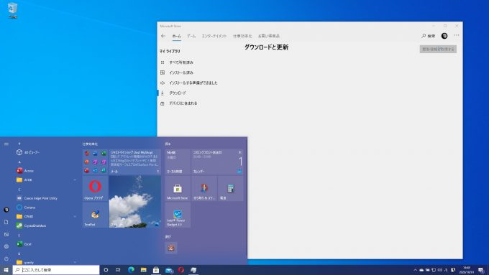
Task: Open Power options in Start rail
Action: 6,258
